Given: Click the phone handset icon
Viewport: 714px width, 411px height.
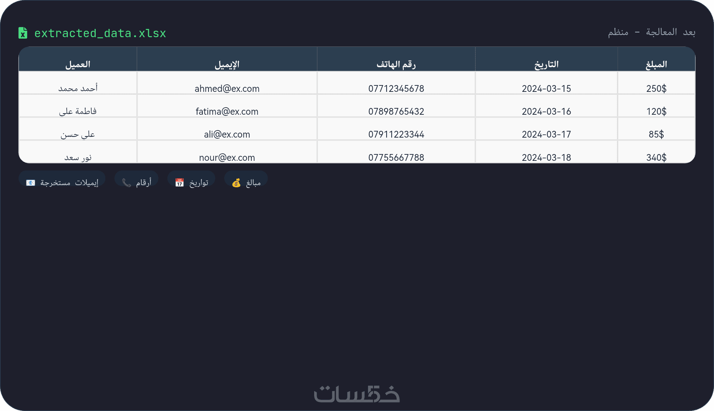Looking at the screenshot, I should [126, 183].
